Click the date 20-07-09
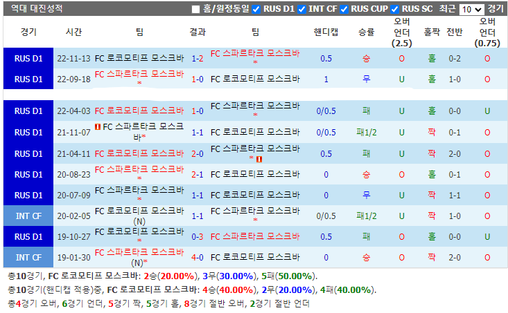 (x=73, y=196)
